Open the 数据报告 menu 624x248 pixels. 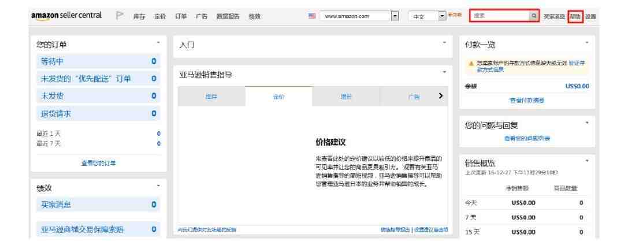[x=228, y=16]
